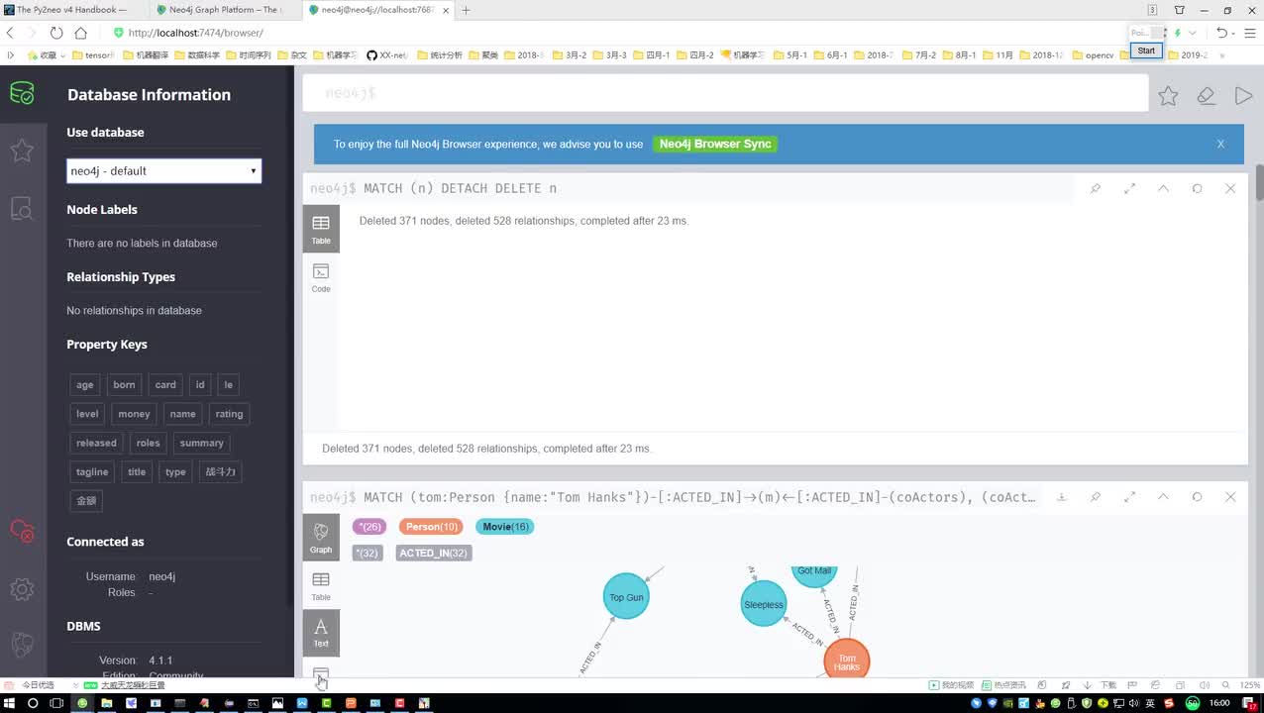Download the Tom Hanks query result
1264x713 pixels.
(1061, 497)
